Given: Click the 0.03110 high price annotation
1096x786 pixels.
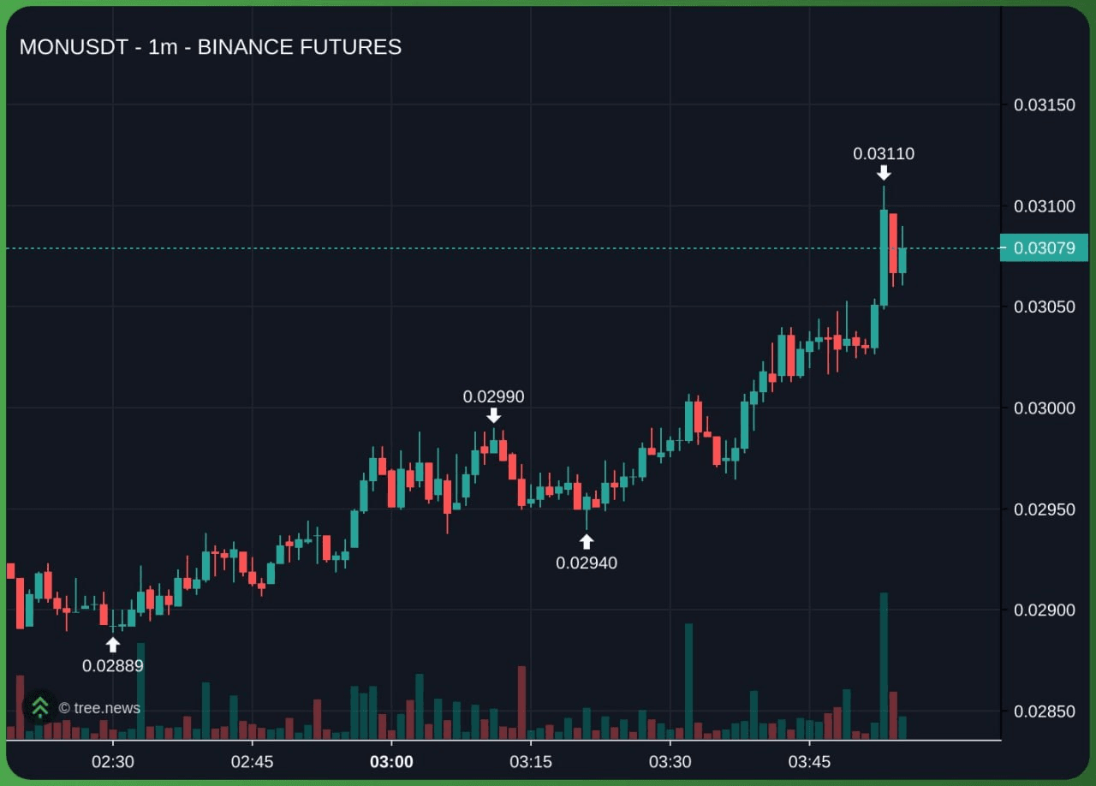Looking at the screenshot, I should click(x=884, y=154).
